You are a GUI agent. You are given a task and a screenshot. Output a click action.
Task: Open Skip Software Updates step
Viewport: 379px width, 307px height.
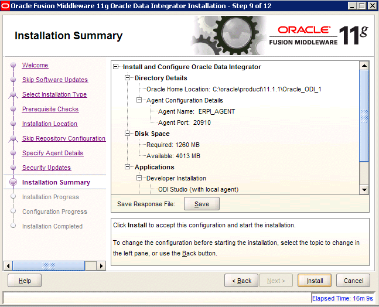(55, 80)
